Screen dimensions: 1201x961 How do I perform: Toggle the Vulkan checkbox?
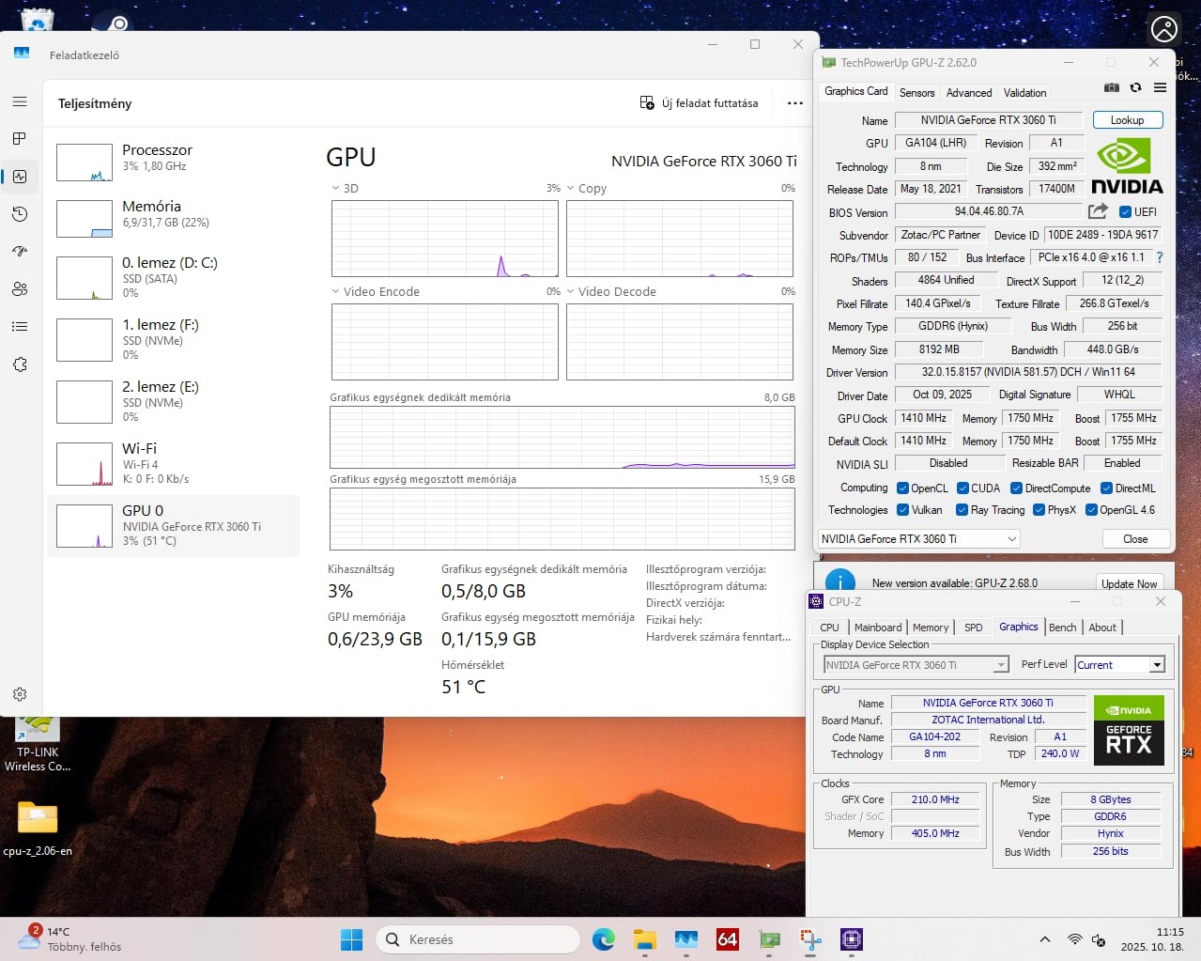tap(902, 510)
